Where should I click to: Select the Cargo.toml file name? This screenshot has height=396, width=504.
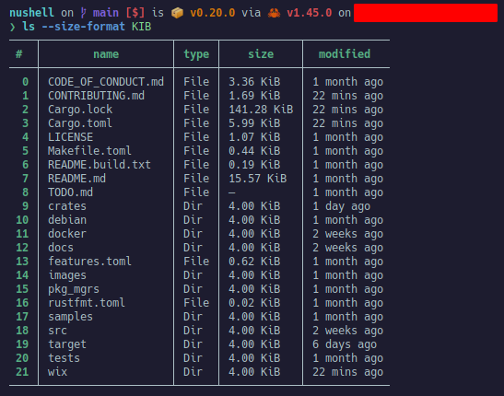(x=80, y=123)
